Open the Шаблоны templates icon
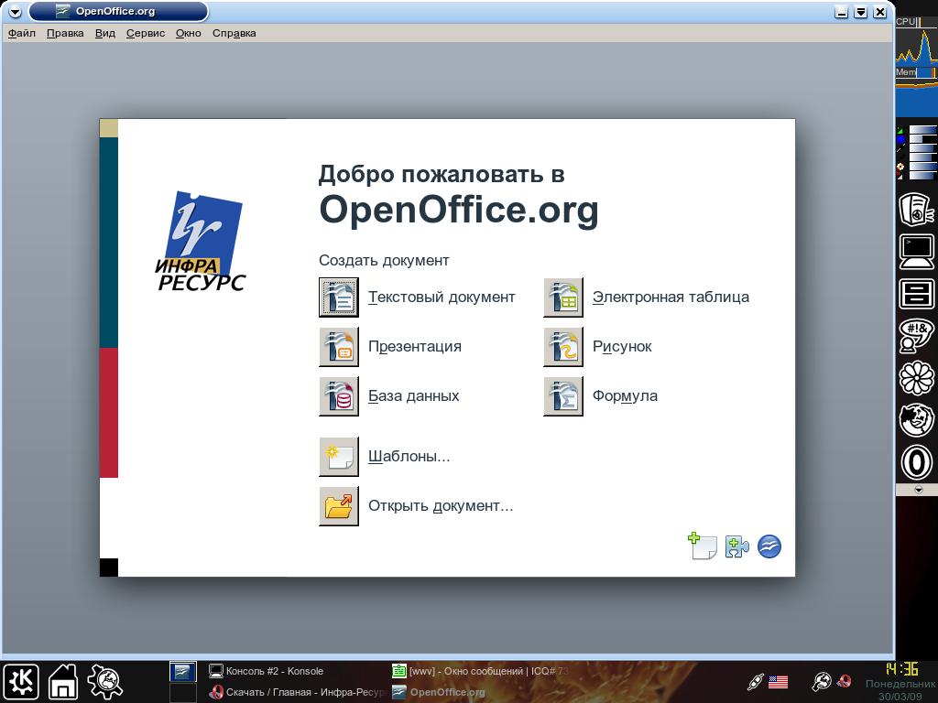Image resolution: width=938 pixels, height=703 pixels. pos(338,456)
